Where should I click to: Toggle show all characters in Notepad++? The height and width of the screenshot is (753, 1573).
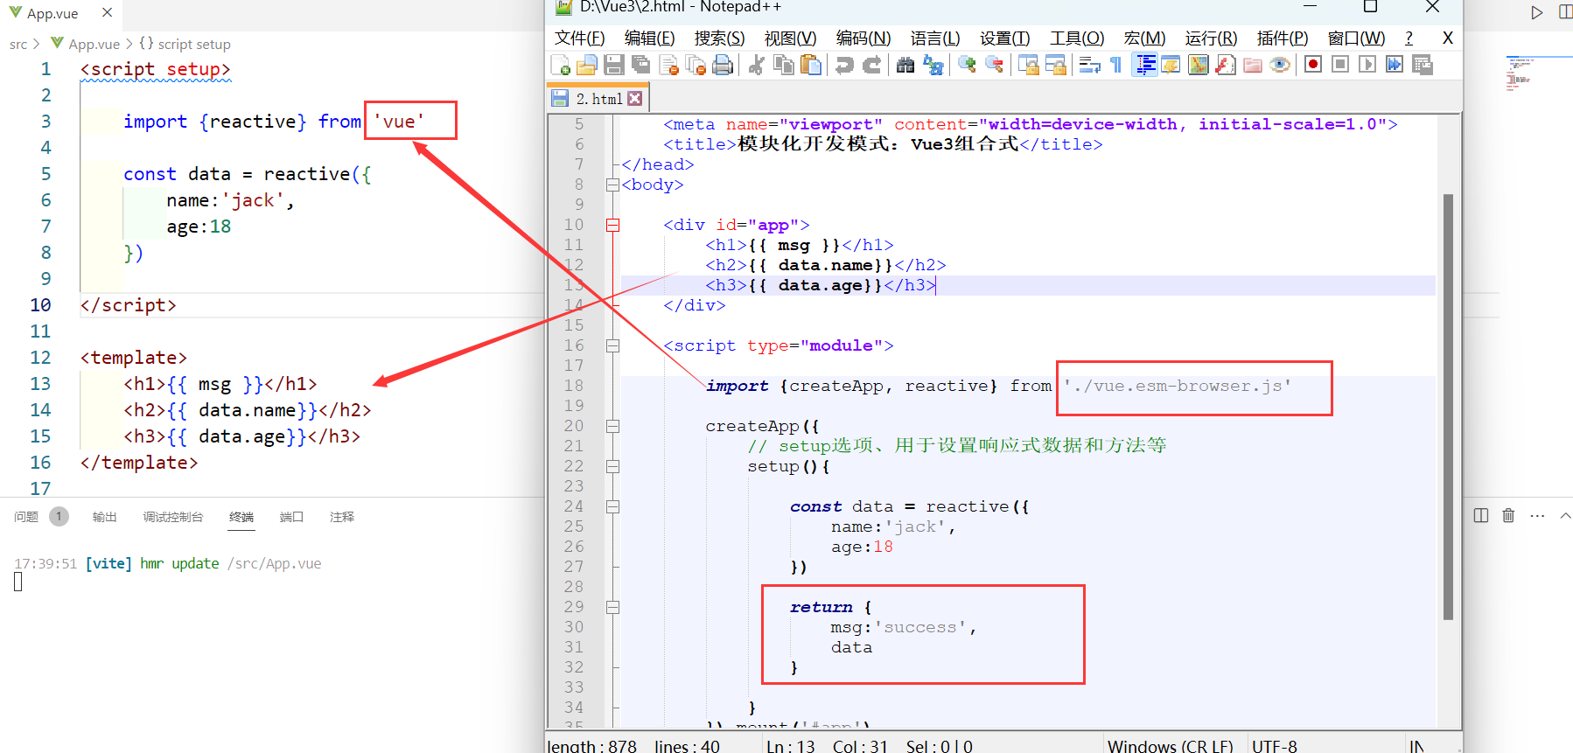[1116, 65]
